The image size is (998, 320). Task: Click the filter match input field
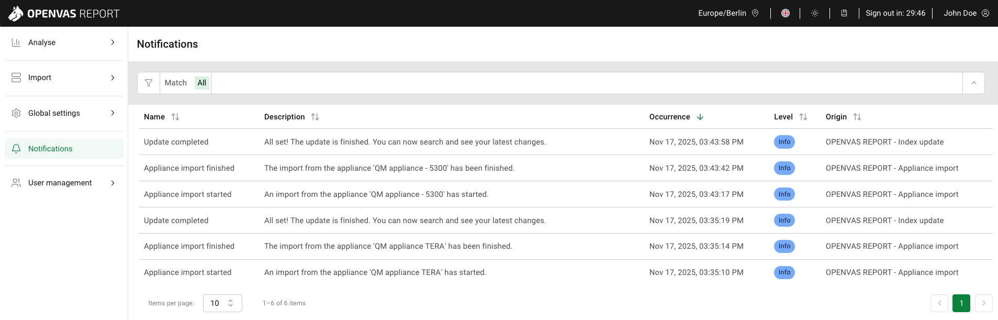(x=586, y=83)
